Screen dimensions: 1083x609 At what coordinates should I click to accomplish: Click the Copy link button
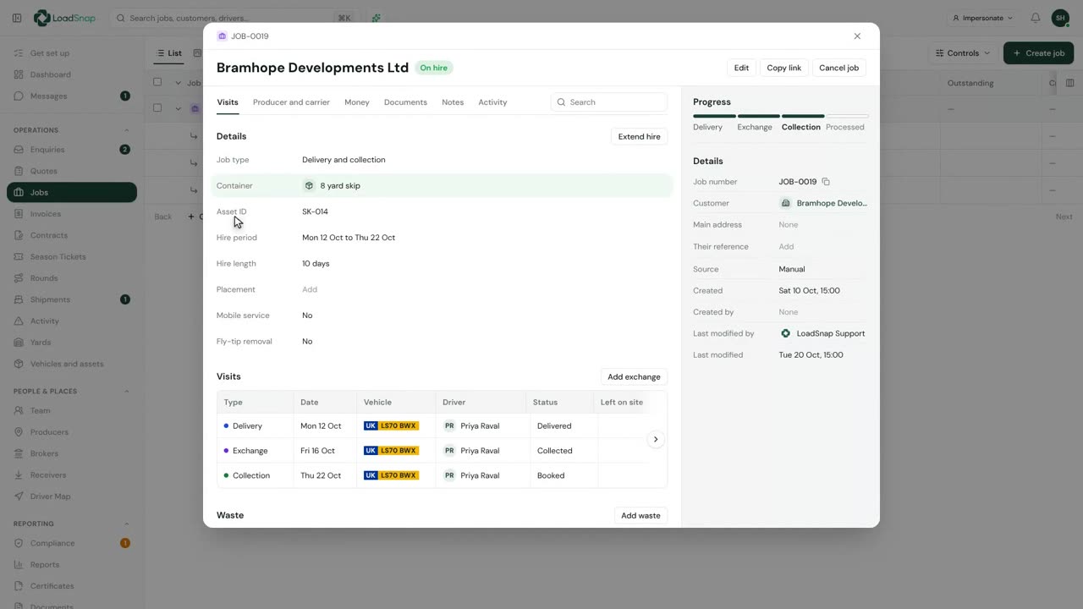784,68
